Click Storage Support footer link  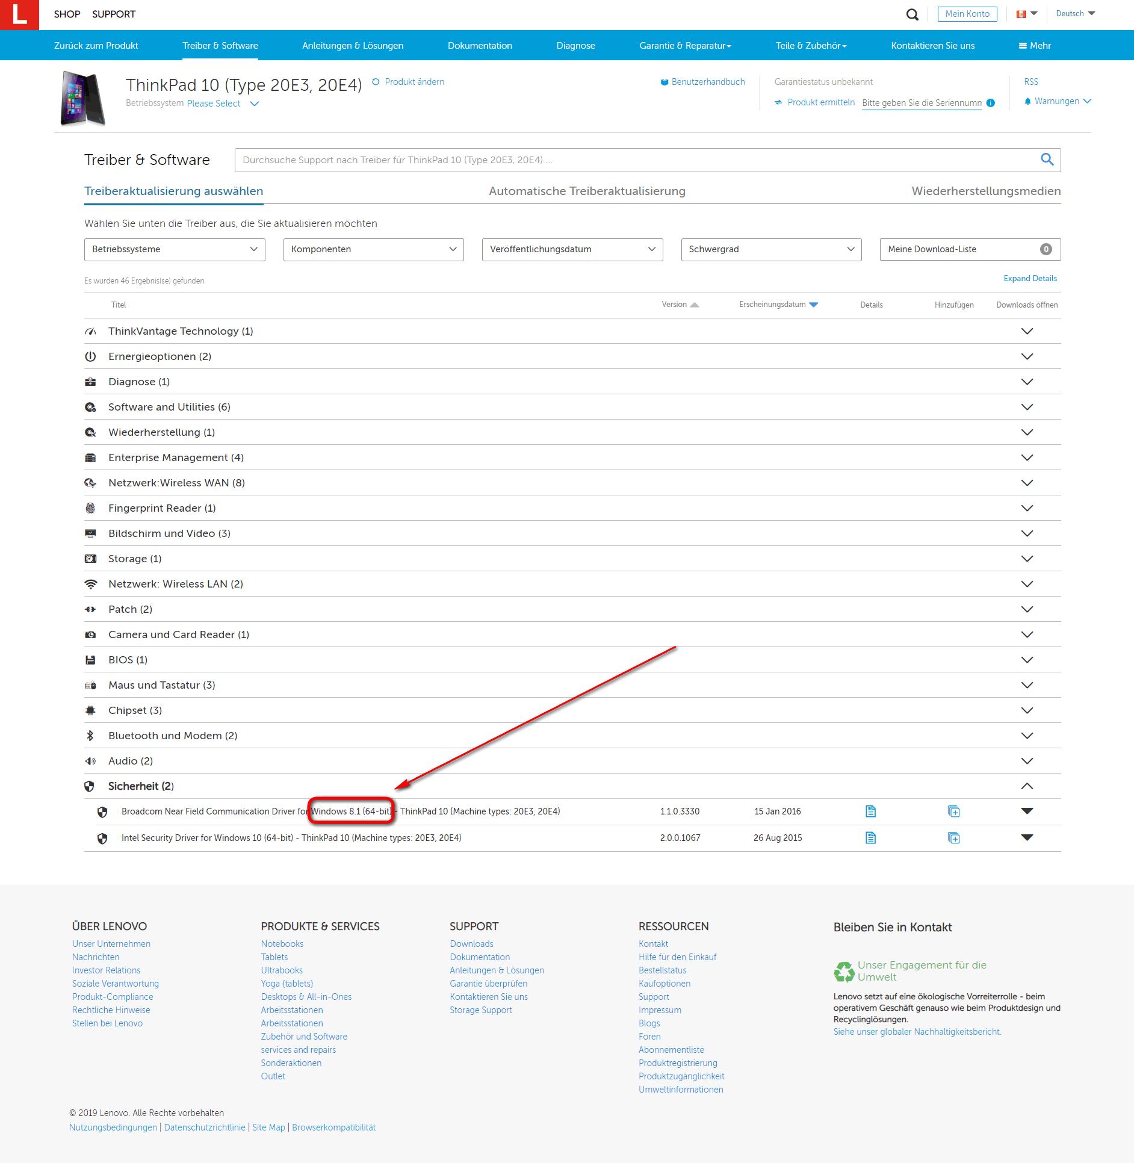pos(480,1010)
